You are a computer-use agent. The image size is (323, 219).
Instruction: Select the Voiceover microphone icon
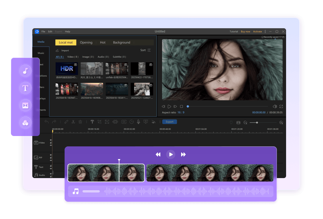tap(138, 122)
